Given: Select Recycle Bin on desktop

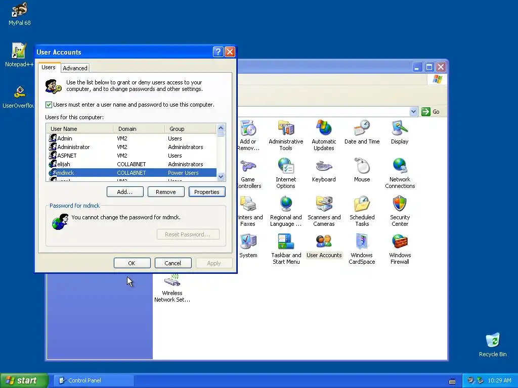Looking at the screenshot, I should point(493,345).
